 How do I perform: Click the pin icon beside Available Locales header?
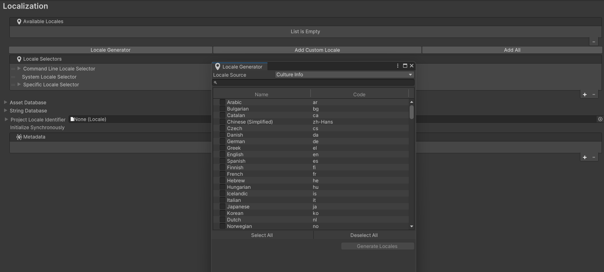tap(19, 21)
